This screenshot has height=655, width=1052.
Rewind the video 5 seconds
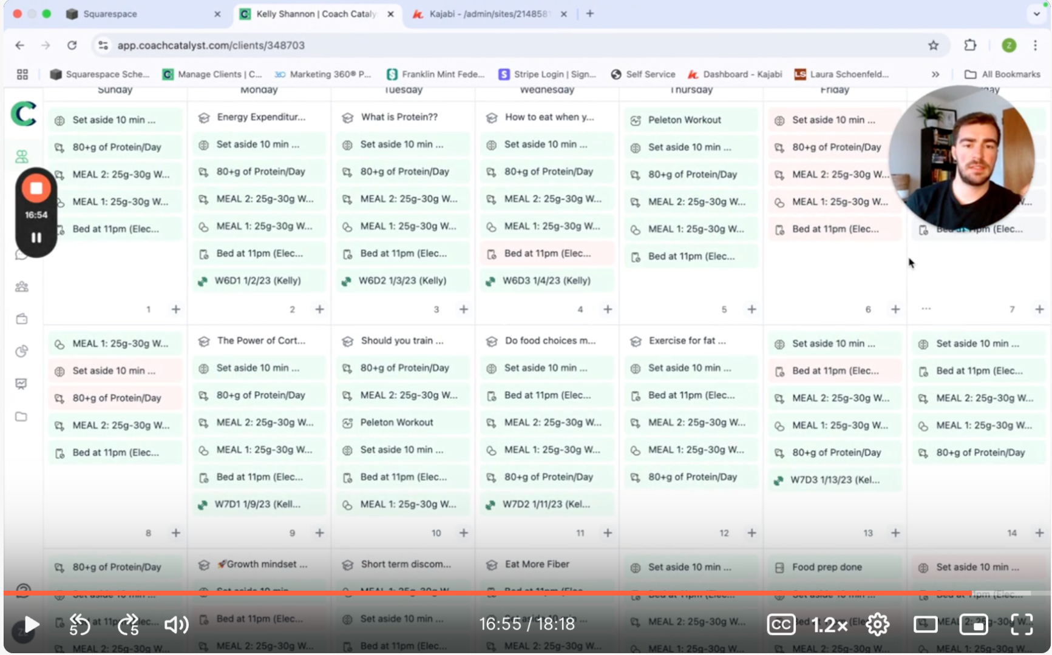[80, 625]
